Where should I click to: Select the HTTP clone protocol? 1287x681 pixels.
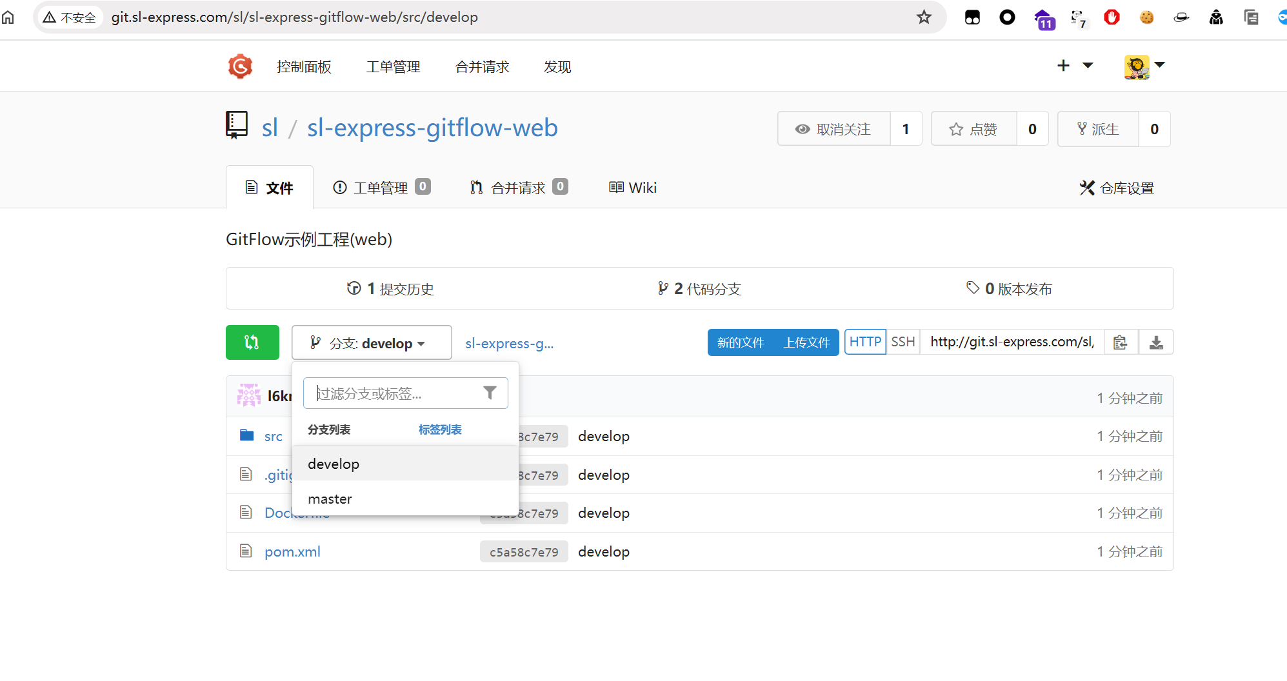pyautogui.click(x=865, y=342)
